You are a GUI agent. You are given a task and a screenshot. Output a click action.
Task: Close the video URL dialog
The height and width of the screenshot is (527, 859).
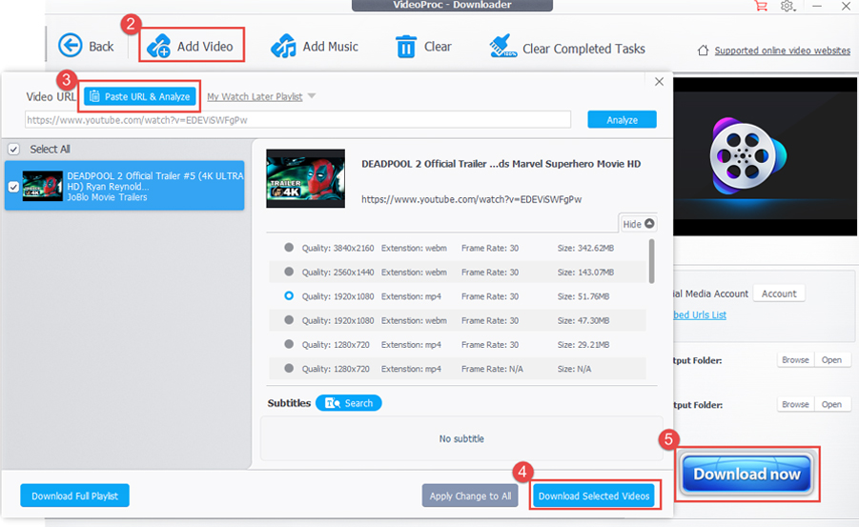pos(659,82)
